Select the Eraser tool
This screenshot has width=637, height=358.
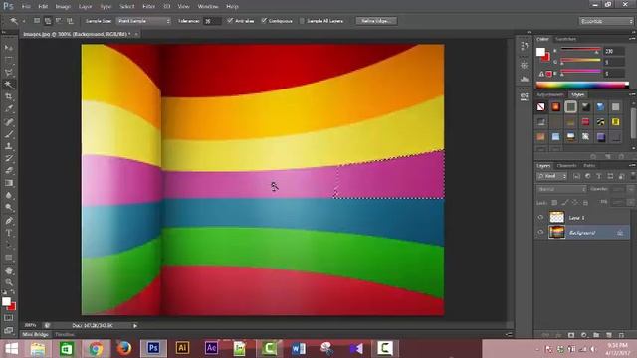point(9,170)
